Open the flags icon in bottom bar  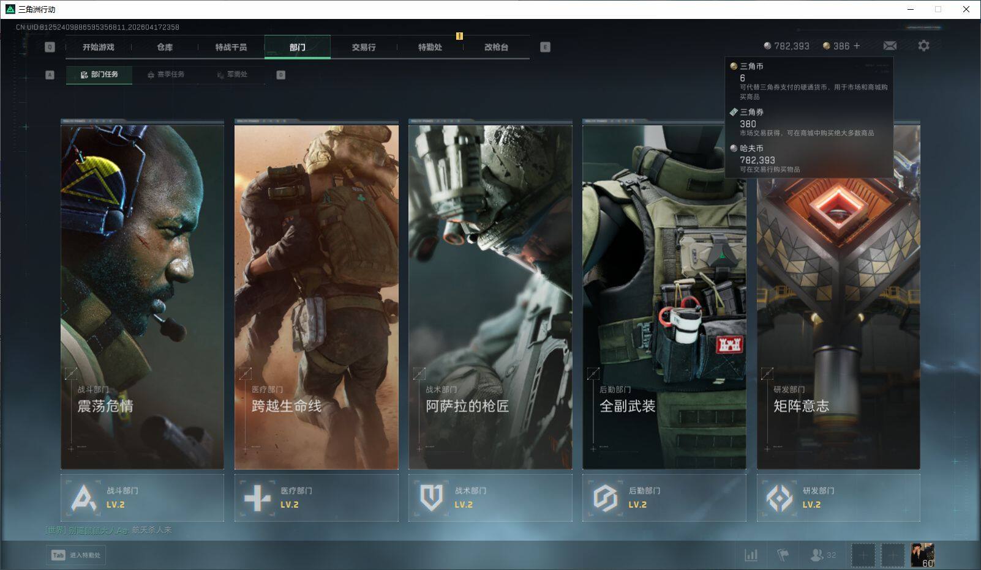783,555
